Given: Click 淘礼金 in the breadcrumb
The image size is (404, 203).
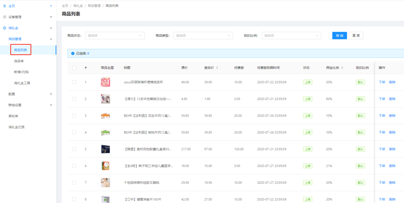Looking at the screenshot, I should click(78, 6).
